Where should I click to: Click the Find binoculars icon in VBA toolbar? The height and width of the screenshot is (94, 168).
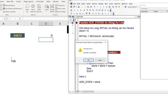coord(91,7)
